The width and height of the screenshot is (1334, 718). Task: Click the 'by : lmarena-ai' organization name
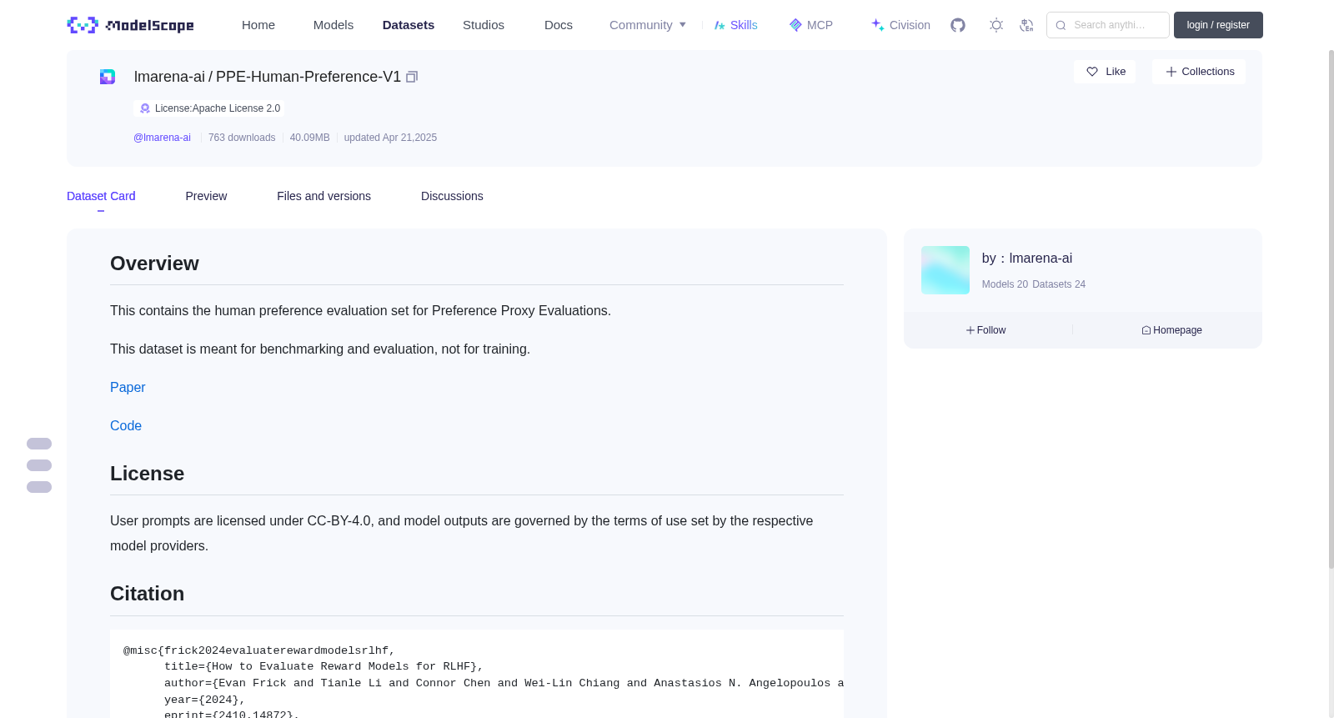[x=1027, y=259]
